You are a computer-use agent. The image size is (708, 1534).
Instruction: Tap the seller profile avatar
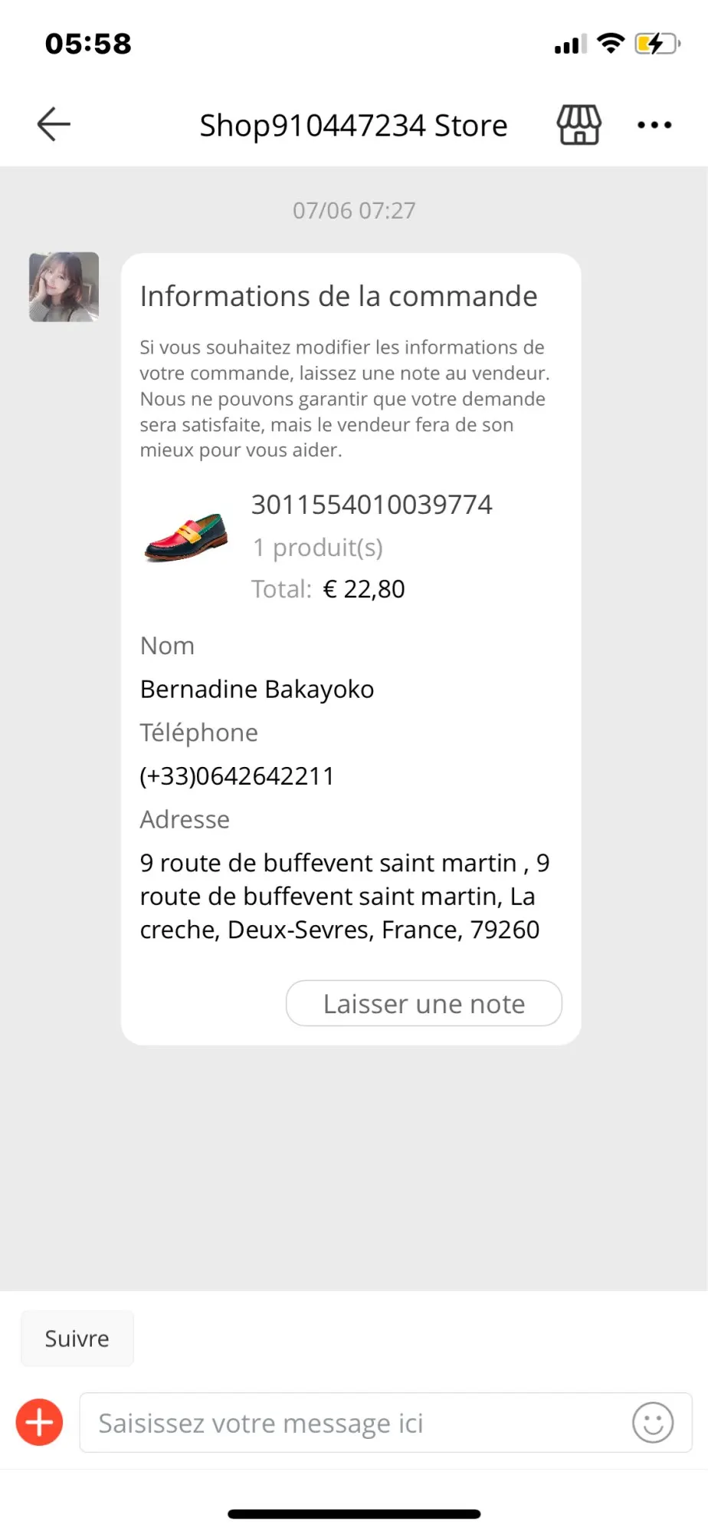tap(64, 287)
